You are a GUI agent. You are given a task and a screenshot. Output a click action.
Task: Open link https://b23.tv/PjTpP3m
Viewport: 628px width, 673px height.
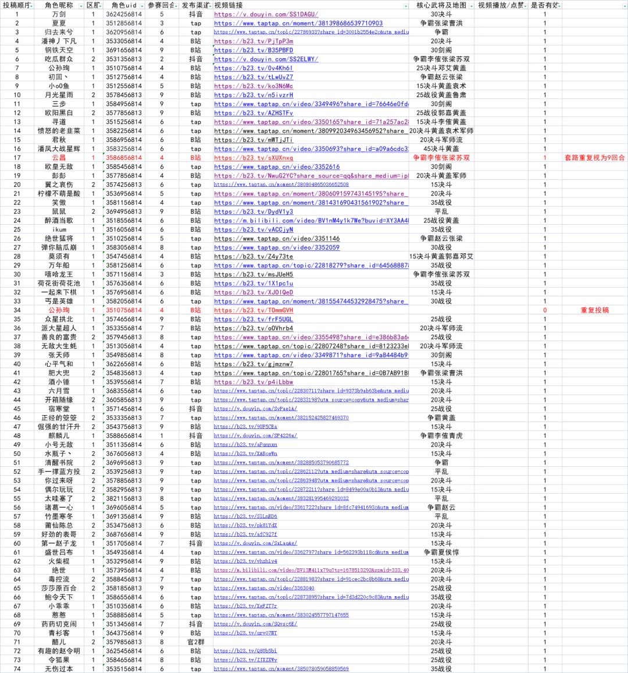point(254,41)
